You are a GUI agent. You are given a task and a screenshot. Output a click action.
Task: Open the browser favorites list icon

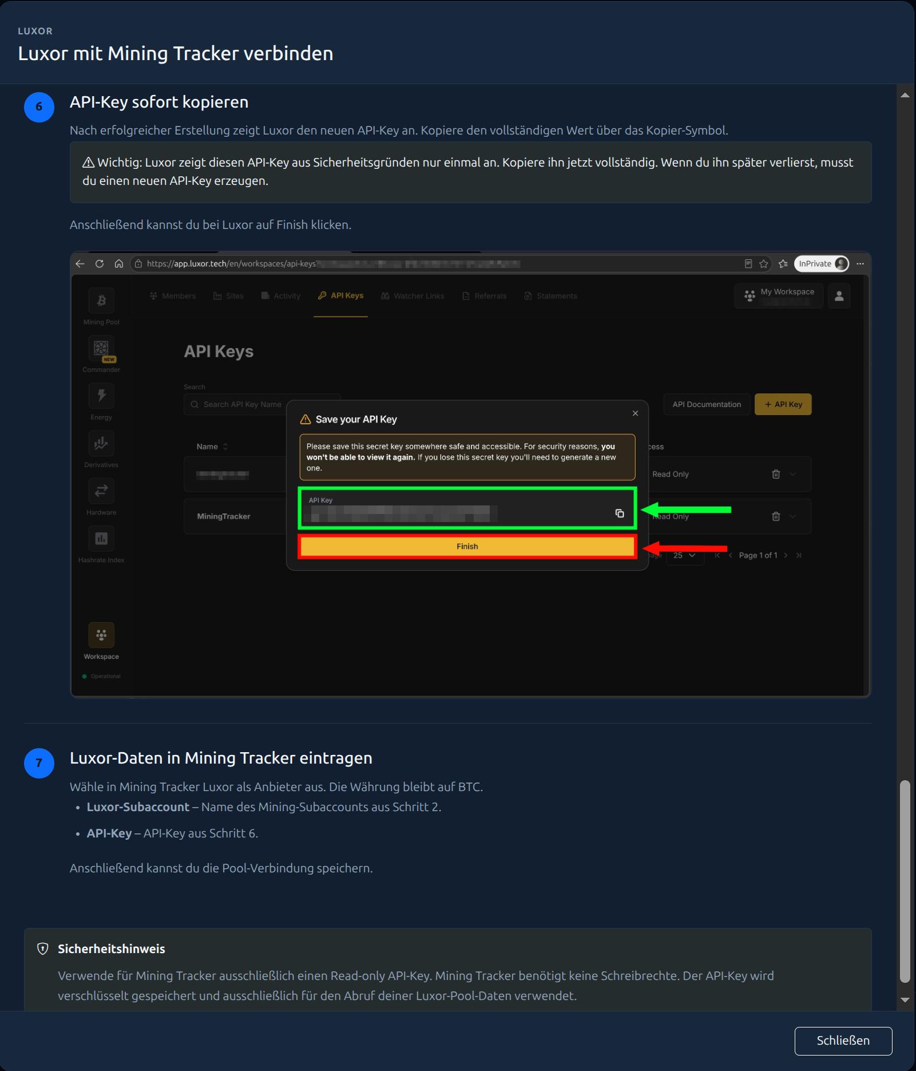[783, 264]
